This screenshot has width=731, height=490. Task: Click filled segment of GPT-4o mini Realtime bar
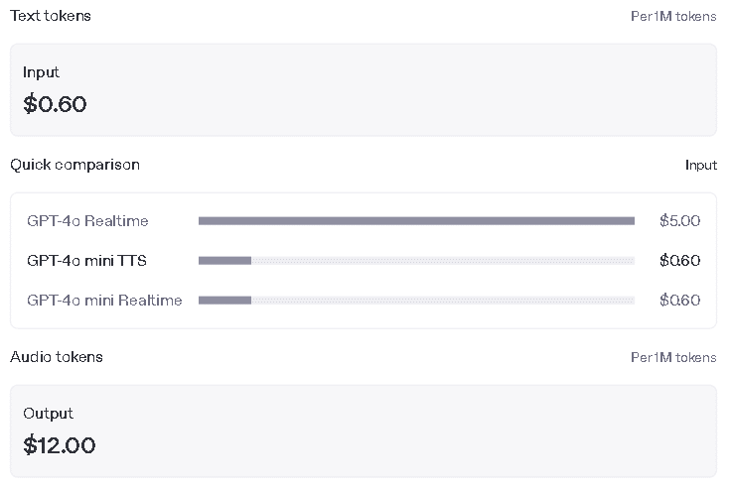click(x=224, y=301)
